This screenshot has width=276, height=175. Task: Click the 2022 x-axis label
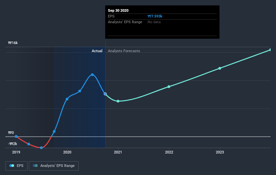(x=169, y=152)
